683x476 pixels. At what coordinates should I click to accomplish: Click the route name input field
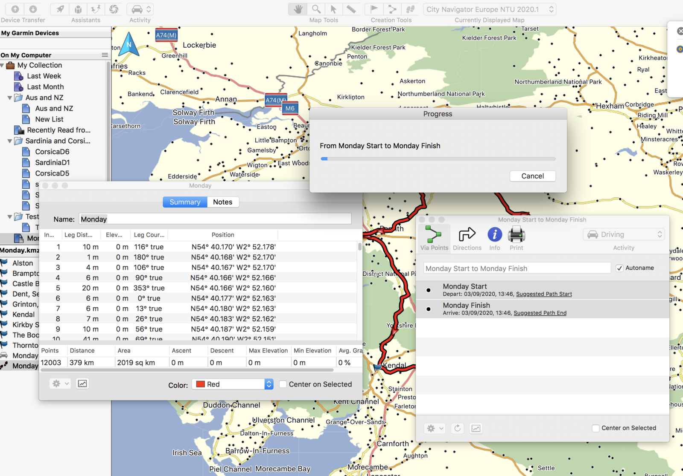tap(517, 268)
